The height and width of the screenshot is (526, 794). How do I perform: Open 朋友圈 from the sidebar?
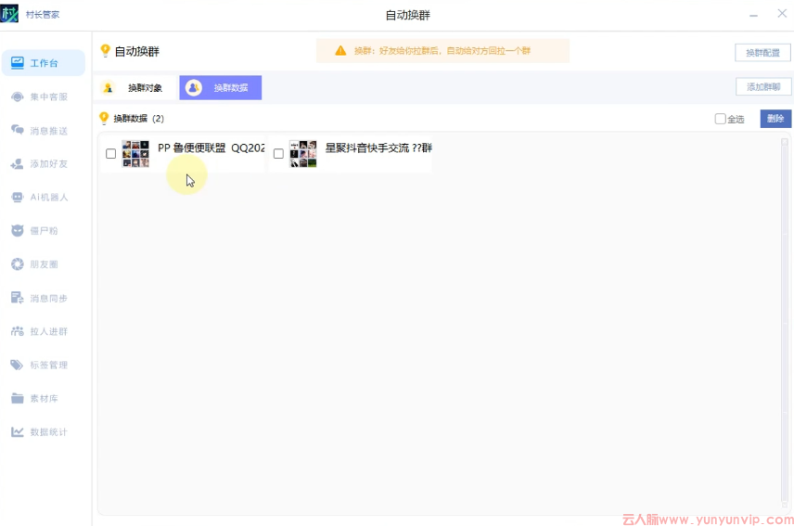pyautogui.click(x=18, y=264)
